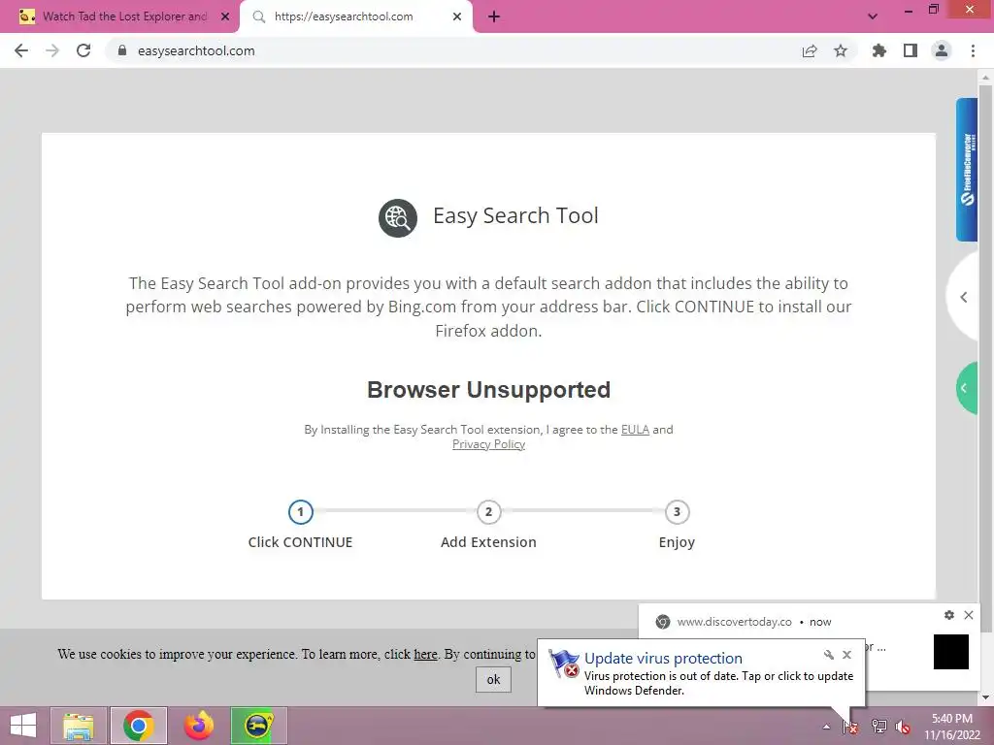Click the discovertoday.co notification black thumbnail
Screen dimensions: 994x745
951,652
